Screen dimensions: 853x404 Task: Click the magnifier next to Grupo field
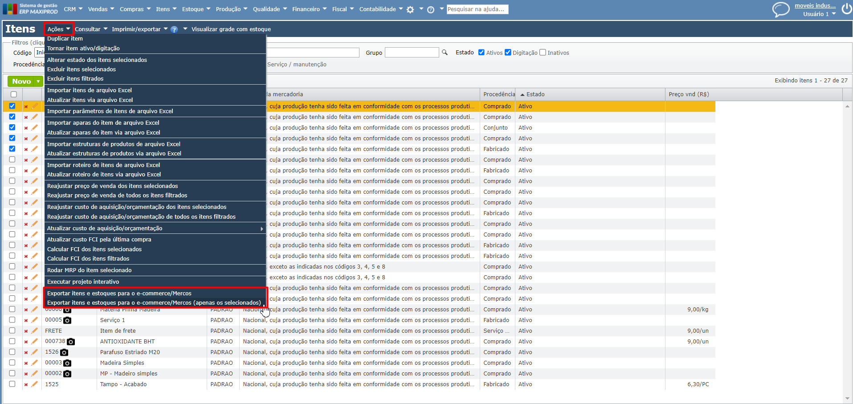pyautogui.click(x=445, y=53)
